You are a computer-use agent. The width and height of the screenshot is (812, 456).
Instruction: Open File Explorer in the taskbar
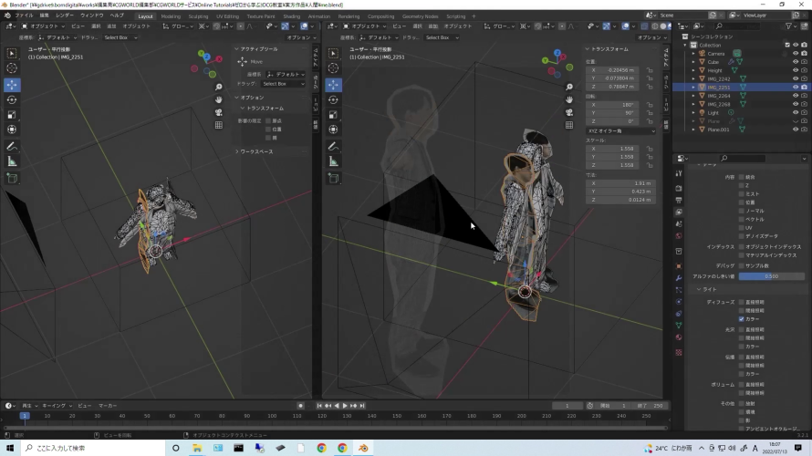click(197, 448)
